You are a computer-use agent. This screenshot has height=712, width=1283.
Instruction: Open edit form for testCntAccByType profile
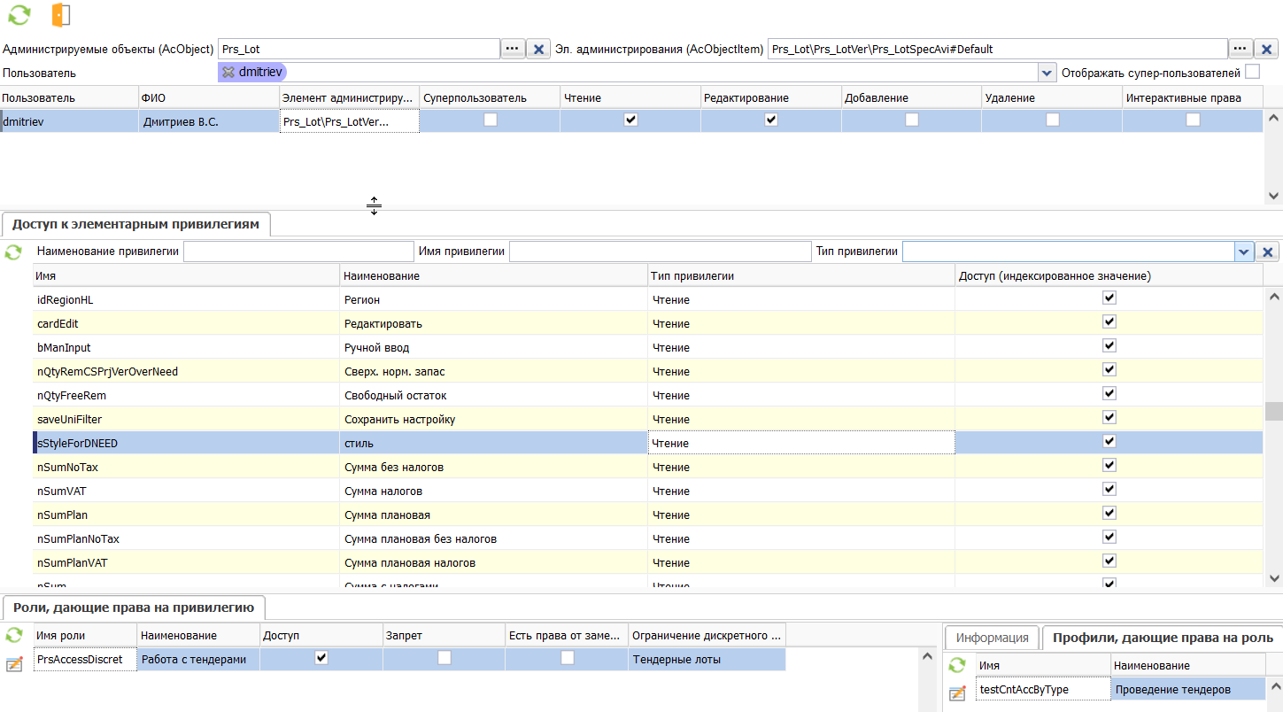[957, 693]
